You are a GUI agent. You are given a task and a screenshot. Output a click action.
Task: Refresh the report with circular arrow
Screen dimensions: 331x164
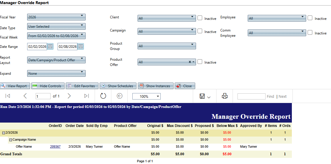(103, 96)
